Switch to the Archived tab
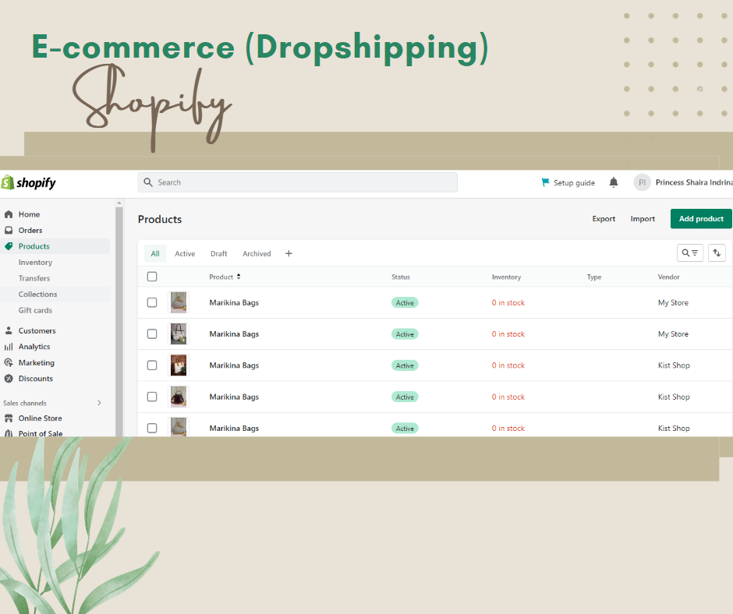The image size is (733, 614). (257, 254)
